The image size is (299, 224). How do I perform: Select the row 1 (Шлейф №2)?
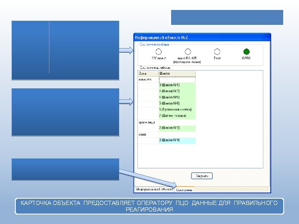(177, 91)
